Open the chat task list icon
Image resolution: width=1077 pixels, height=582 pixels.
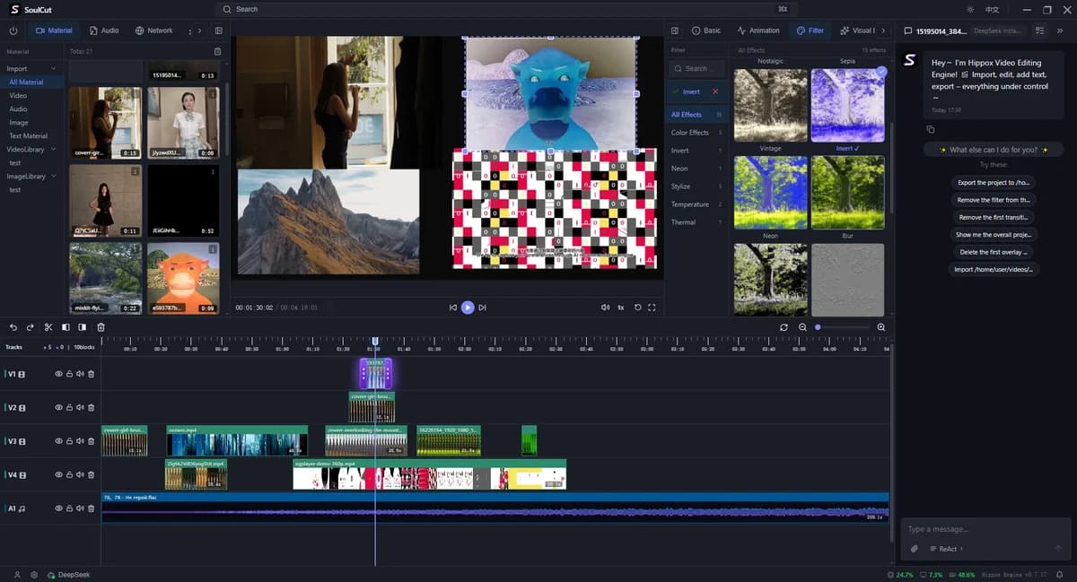1039,30
